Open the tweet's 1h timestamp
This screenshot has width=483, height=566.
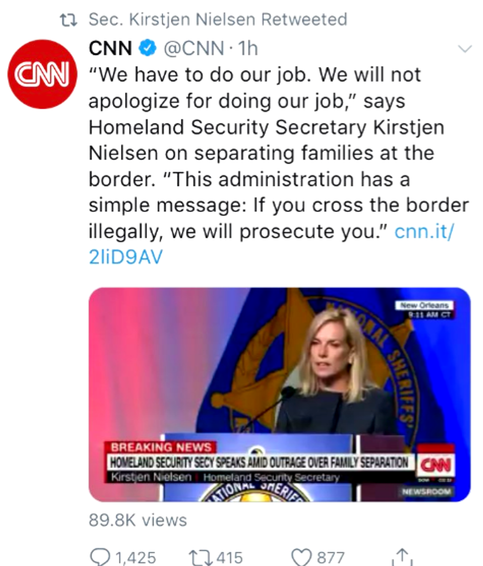point(248,49)
